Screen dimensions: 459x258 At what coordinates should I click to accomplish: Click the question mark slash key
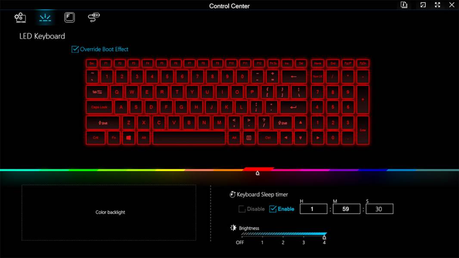click(x=264, y=123)
